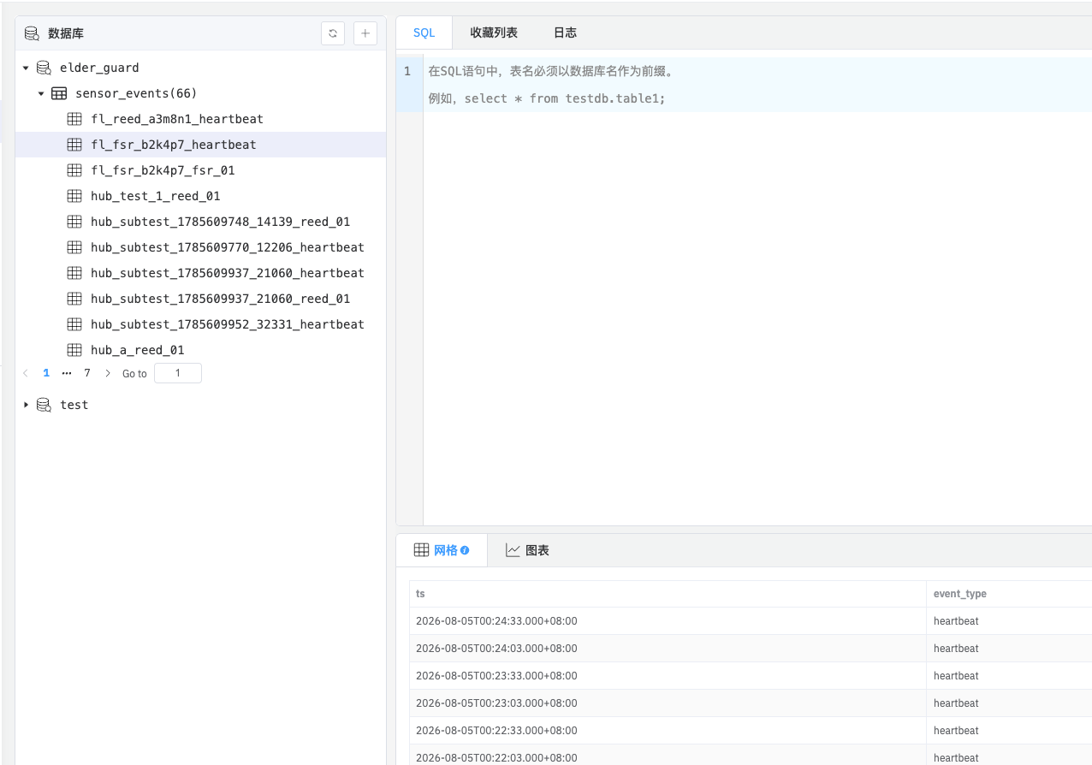Click table icon for hub_subtest_1785609937_21060_reed_01

coord(74,299)
